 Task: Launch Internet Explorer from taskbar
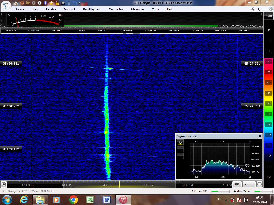tap(24, 200)
